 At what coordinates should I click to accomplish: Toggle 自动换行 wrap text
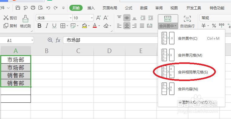pyautogui.click(x=187, y=22)
